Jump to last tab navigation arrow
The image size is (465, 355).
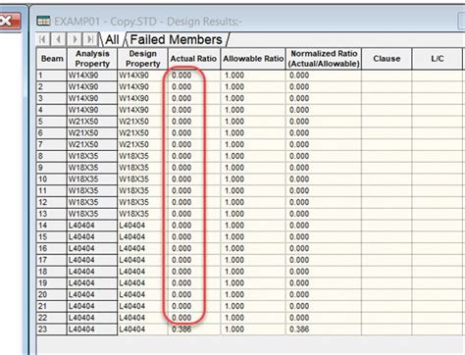pos(90,40)
